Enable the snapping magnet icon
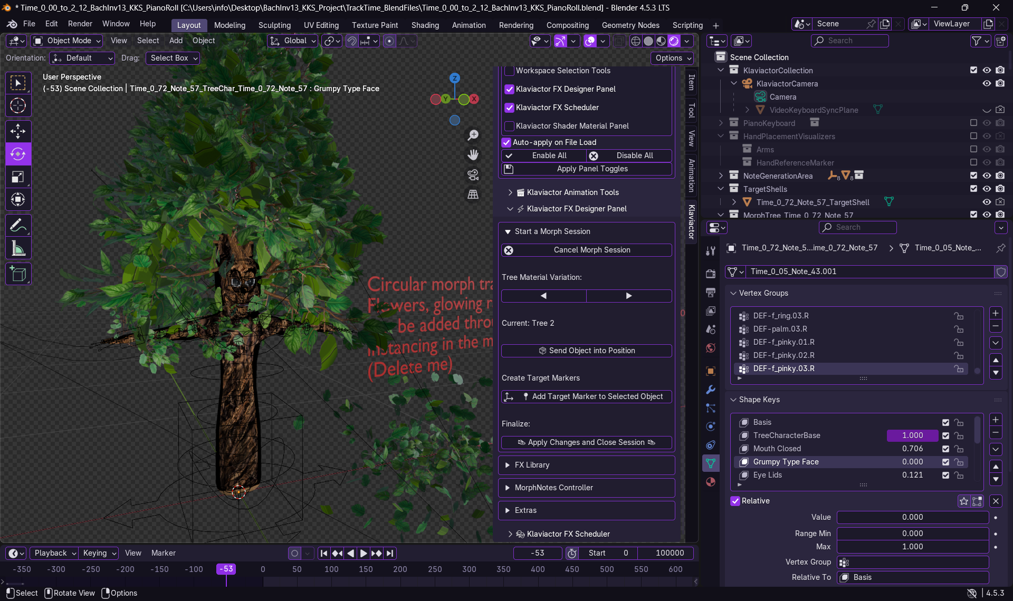The height and width of the screenshot is (601, 1013). [351, 41]
